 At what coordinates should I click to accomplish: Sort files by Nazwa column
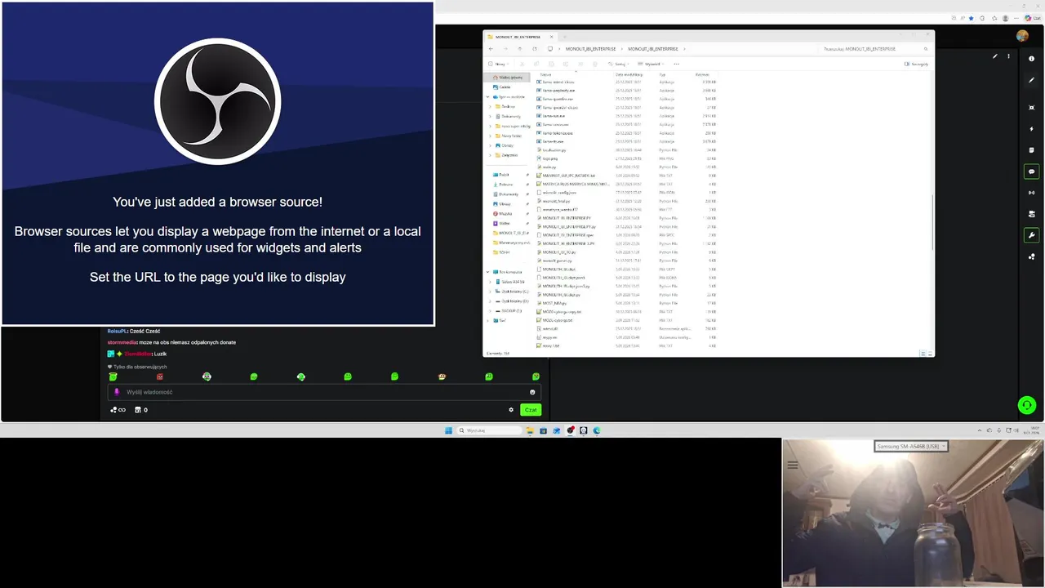coord(545,74)
